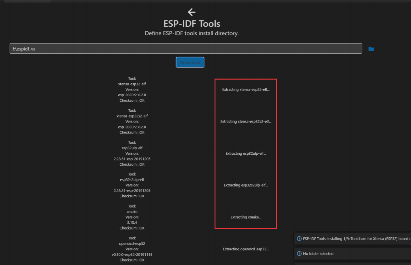Click 'Extracting esp32ulp-elf...' status
Screen dimensions: 411x265
246,153
